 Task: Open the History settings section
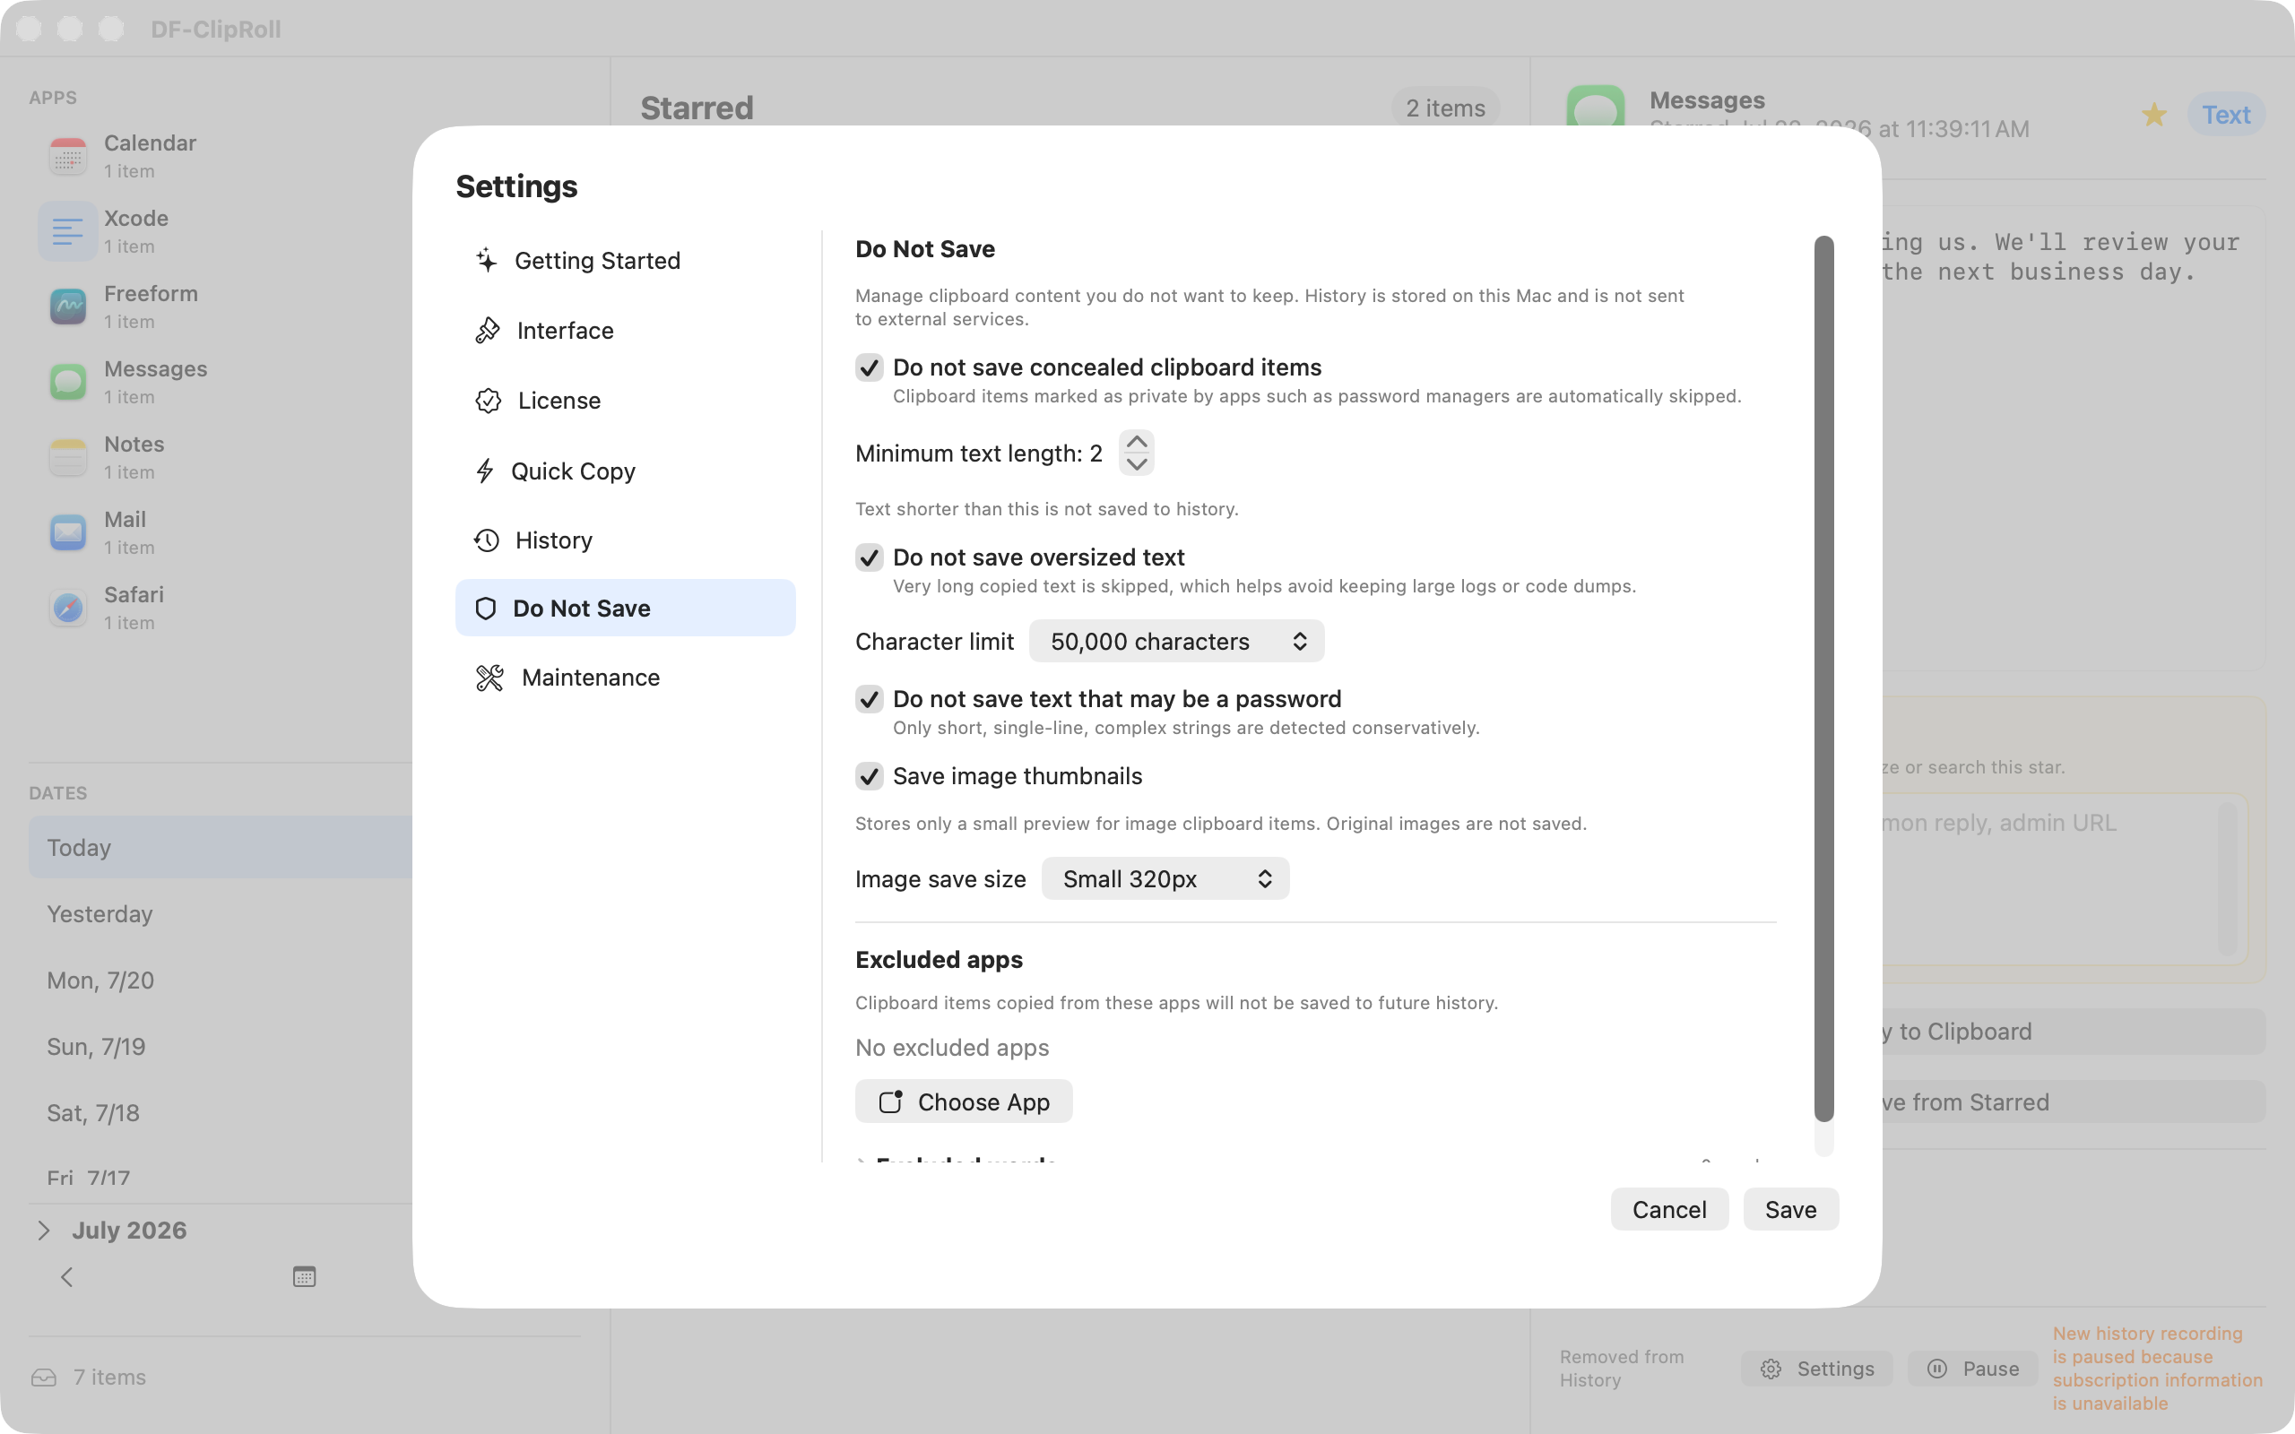(x=625, y=540)
